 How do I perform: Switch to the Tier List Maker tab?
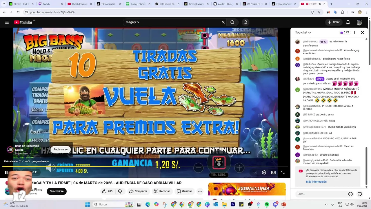coord(196,4)
